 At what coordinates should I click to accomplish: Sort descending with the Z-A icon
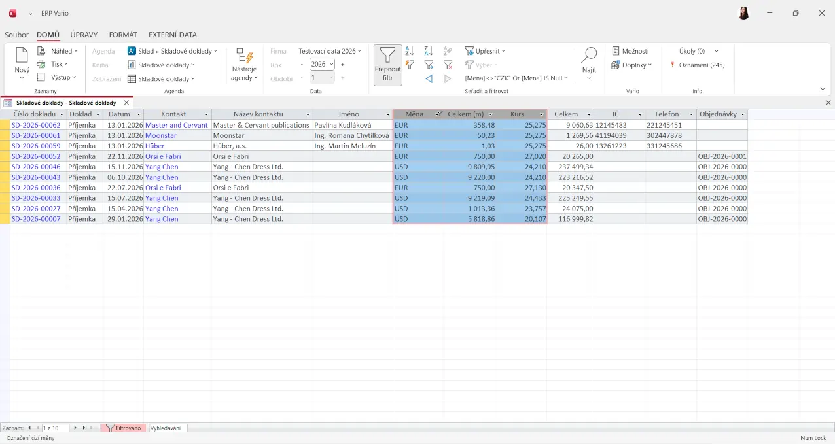pyautogui.click(x=429, y=51)
